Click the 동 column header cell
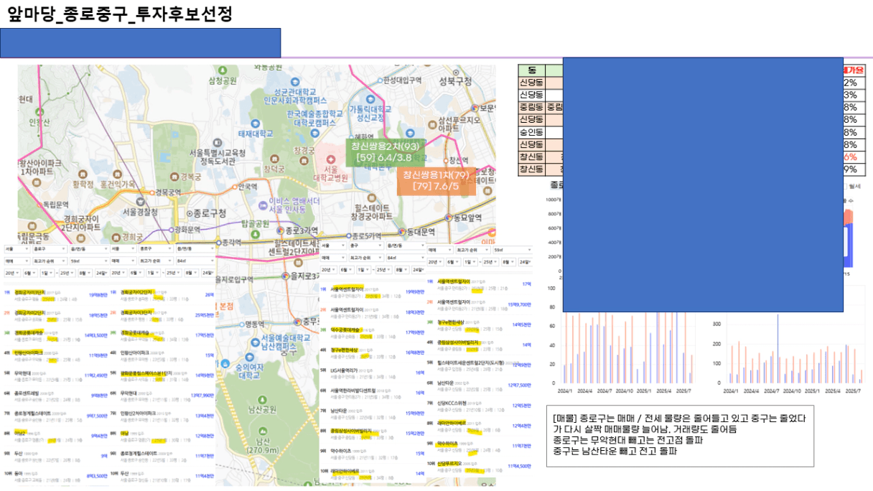The image size is (873, 491). 531,70
